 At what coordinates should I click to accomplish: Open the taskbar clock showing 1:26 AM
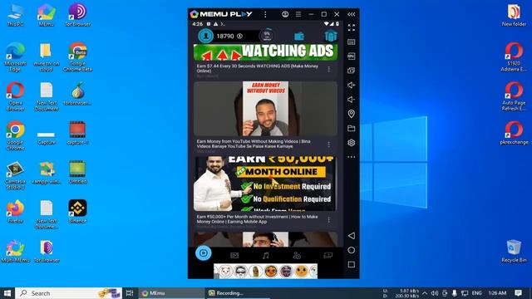[x=497, y=293]
